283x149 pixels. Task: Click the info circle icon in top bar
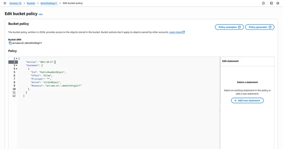263,3
